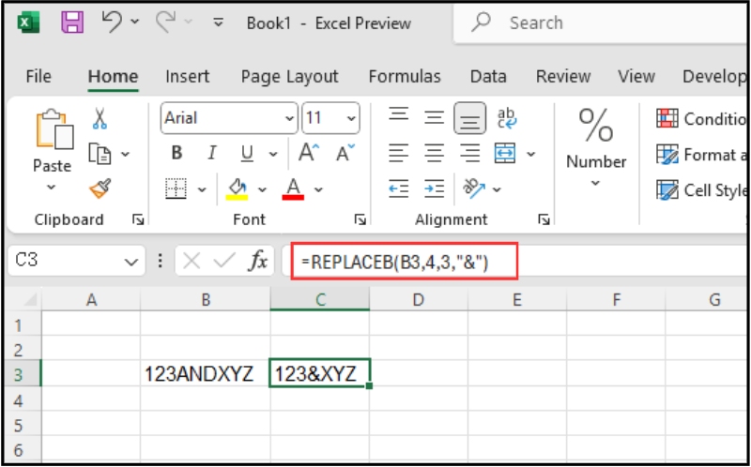Apply yellow fill color to cell

click(236, 188)
